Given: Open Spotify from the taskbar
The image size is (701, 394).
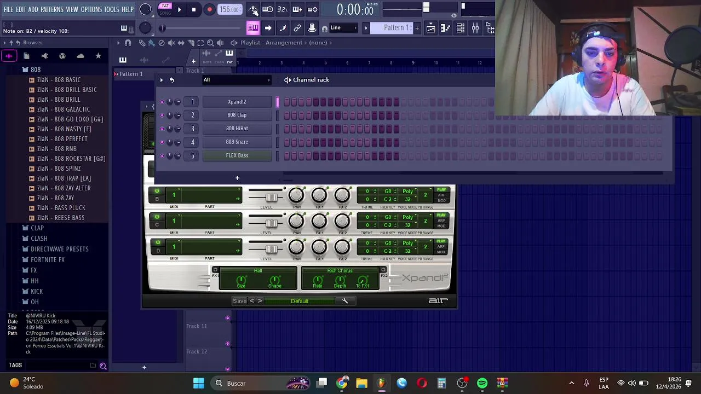Looking at the screenshot, I should coord(482,383).
